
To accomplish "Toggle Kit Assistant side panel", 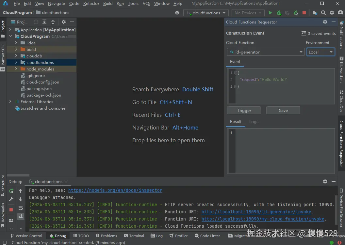I will (x=341, y=70).
